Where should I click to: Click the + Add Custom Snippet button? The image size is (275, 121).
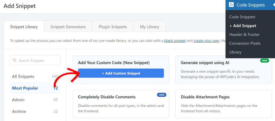coord(121,73)
